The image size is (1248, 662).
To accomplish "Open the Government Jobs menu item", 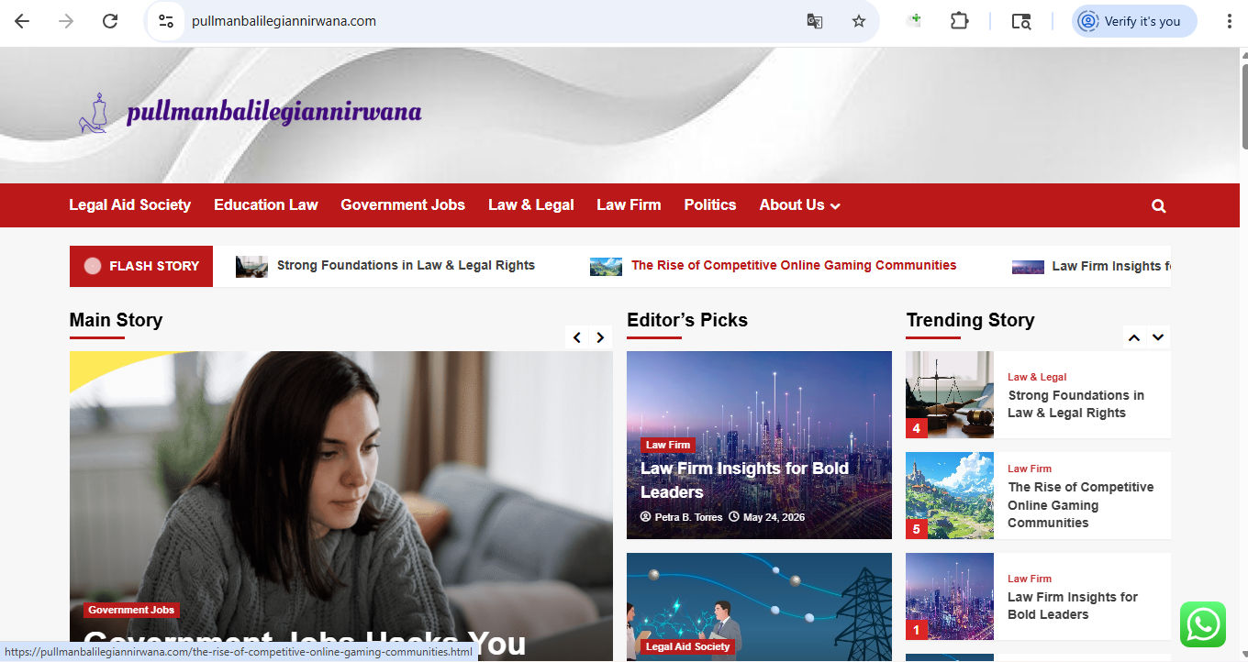I will point(403,205).
